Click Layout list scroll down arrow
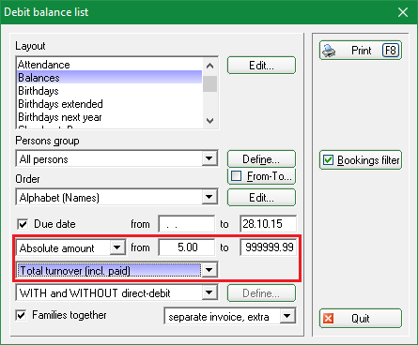Screen dimensions: 418x345 (210, 121)
